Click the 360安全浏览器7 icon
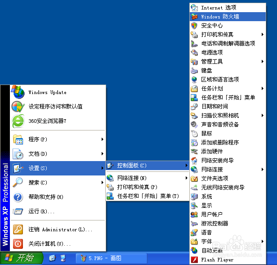This screenshot has width=277, height=265. 18,121
